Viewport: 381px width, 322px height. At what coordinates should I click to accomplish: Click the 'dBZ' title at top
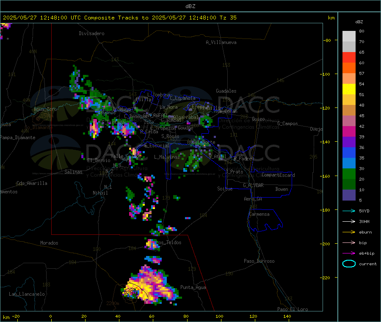tap(190, 6)
